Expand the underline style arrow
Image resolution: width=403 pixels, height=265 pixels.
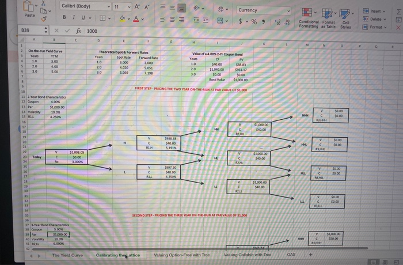(x=90, y=18)
